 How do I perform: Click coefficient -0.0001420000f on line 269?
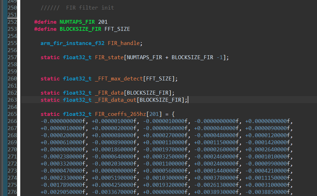tap(268, 142)
